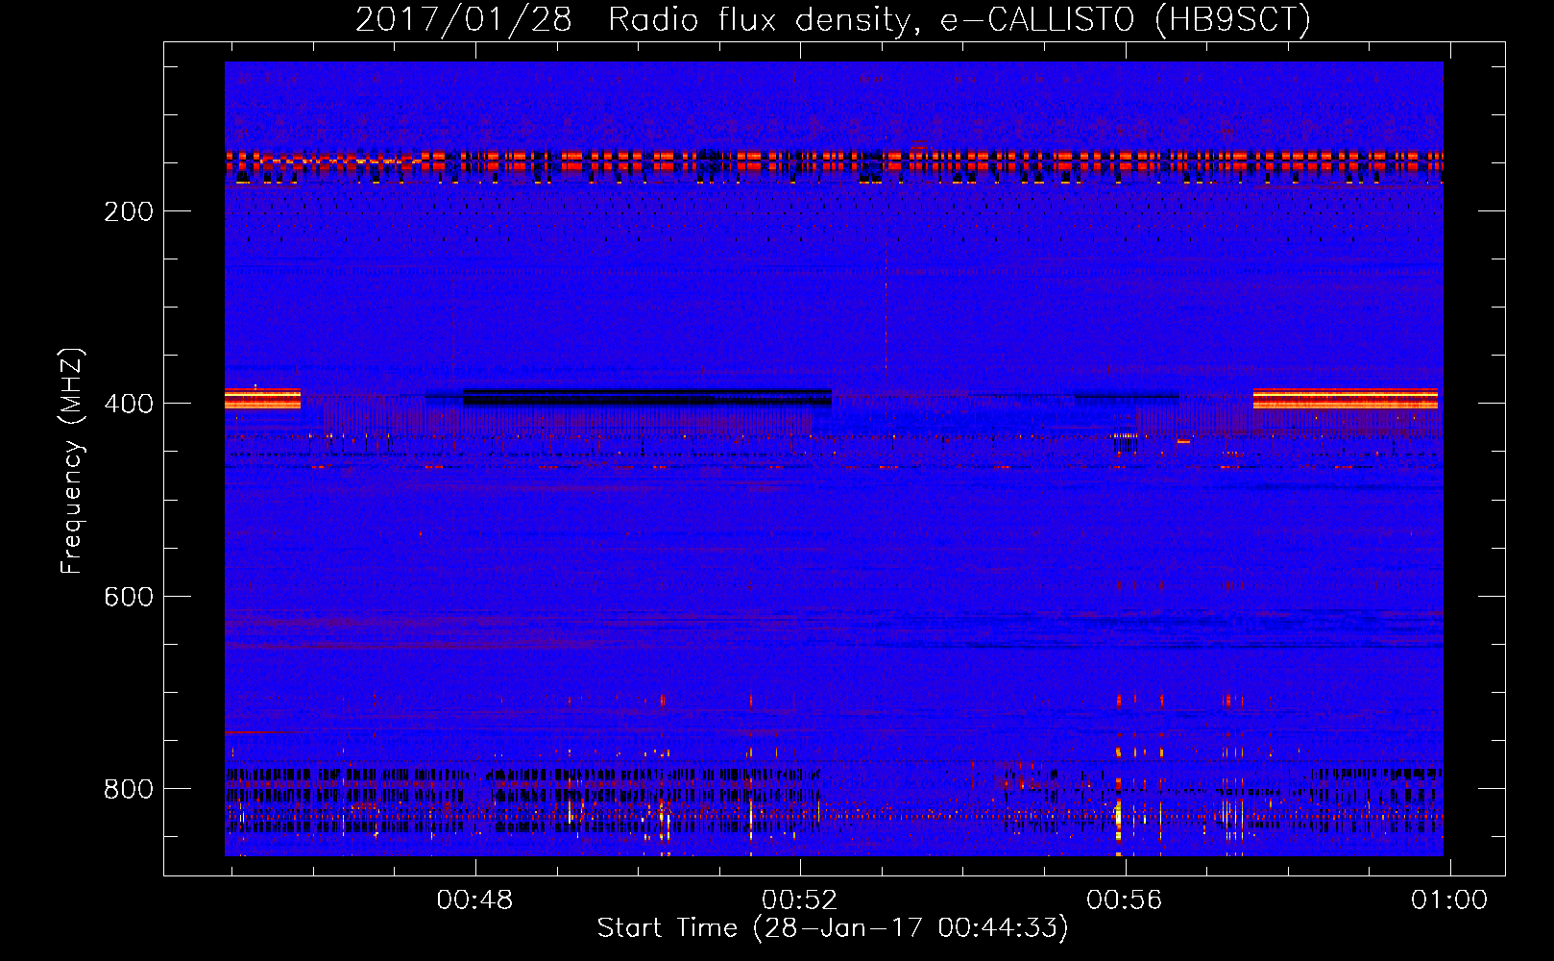The height and width of the screenshot is (961, 1554).
Task: Click the 00:56 time tick label
Action: coord(1124,900)
